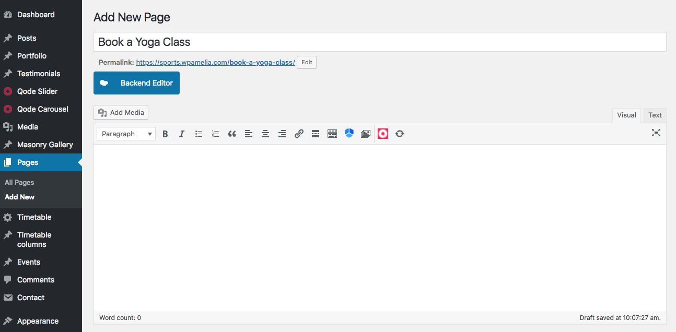Image resolution: width=676 pixels, height=332 pixels.
Task: Click the Qode Carousel circle icon
Action: [8, 109]
